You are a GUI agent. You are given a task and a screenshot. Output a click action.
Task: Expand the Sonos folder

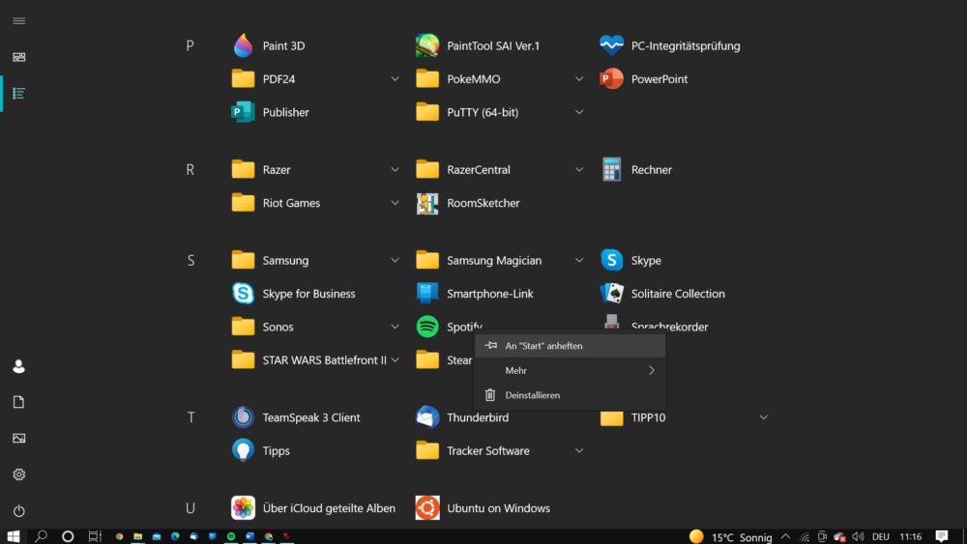tap(395, 327)
